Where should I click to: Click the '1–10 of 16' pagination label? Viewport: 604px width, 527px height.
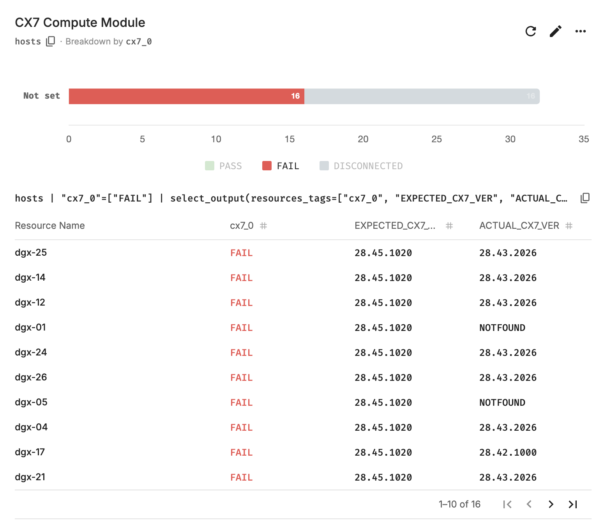click(460, 504)
